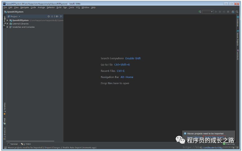Click Maven import status bar message
Screen dimensions: 242x151
[52, 148]
